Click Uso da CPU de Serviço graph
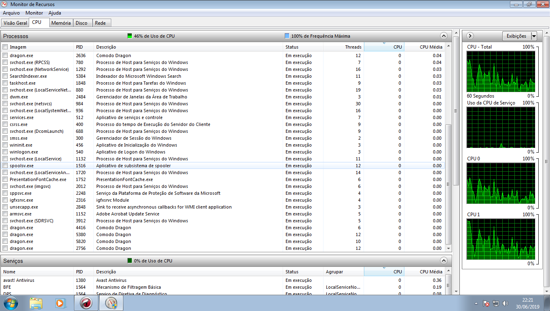550x311 pixels. click(501, 127)
